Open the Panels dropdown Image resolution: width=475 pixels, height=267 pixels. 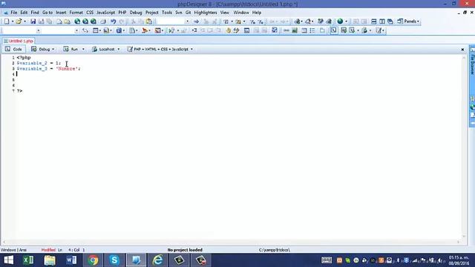click(x=408, y=22)
